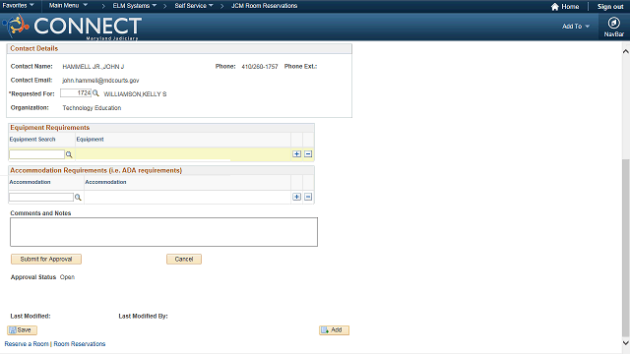Screen dimensions: 630x354
Task: Expand the Favorites dropdown menu
Action: pyautogui.click(x=19, y=6)
